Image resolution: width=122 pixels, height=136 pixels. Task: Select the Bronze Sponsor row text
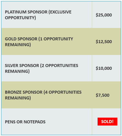click(x=43, y=95)
